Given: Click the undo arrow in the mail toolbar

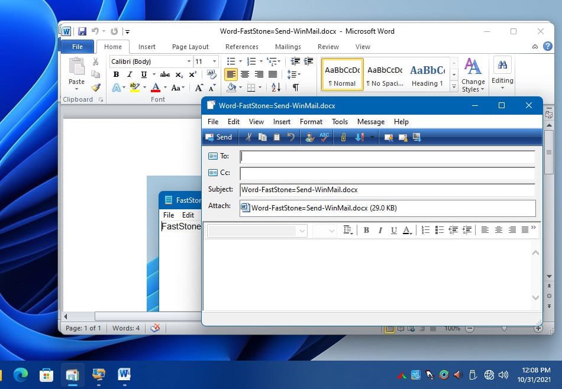Looking at the screenshot, I should click(x=291, y=137).
